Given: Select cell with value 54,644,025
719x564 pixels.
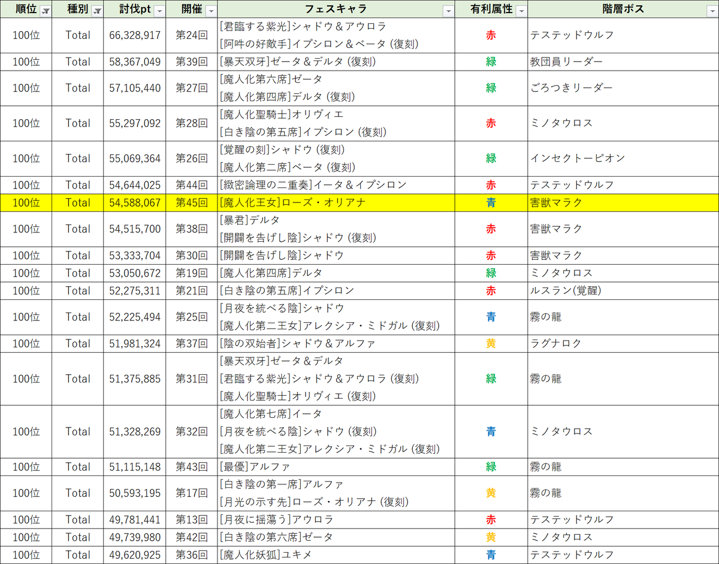Looking at the screenshot, I should (135, 185).
